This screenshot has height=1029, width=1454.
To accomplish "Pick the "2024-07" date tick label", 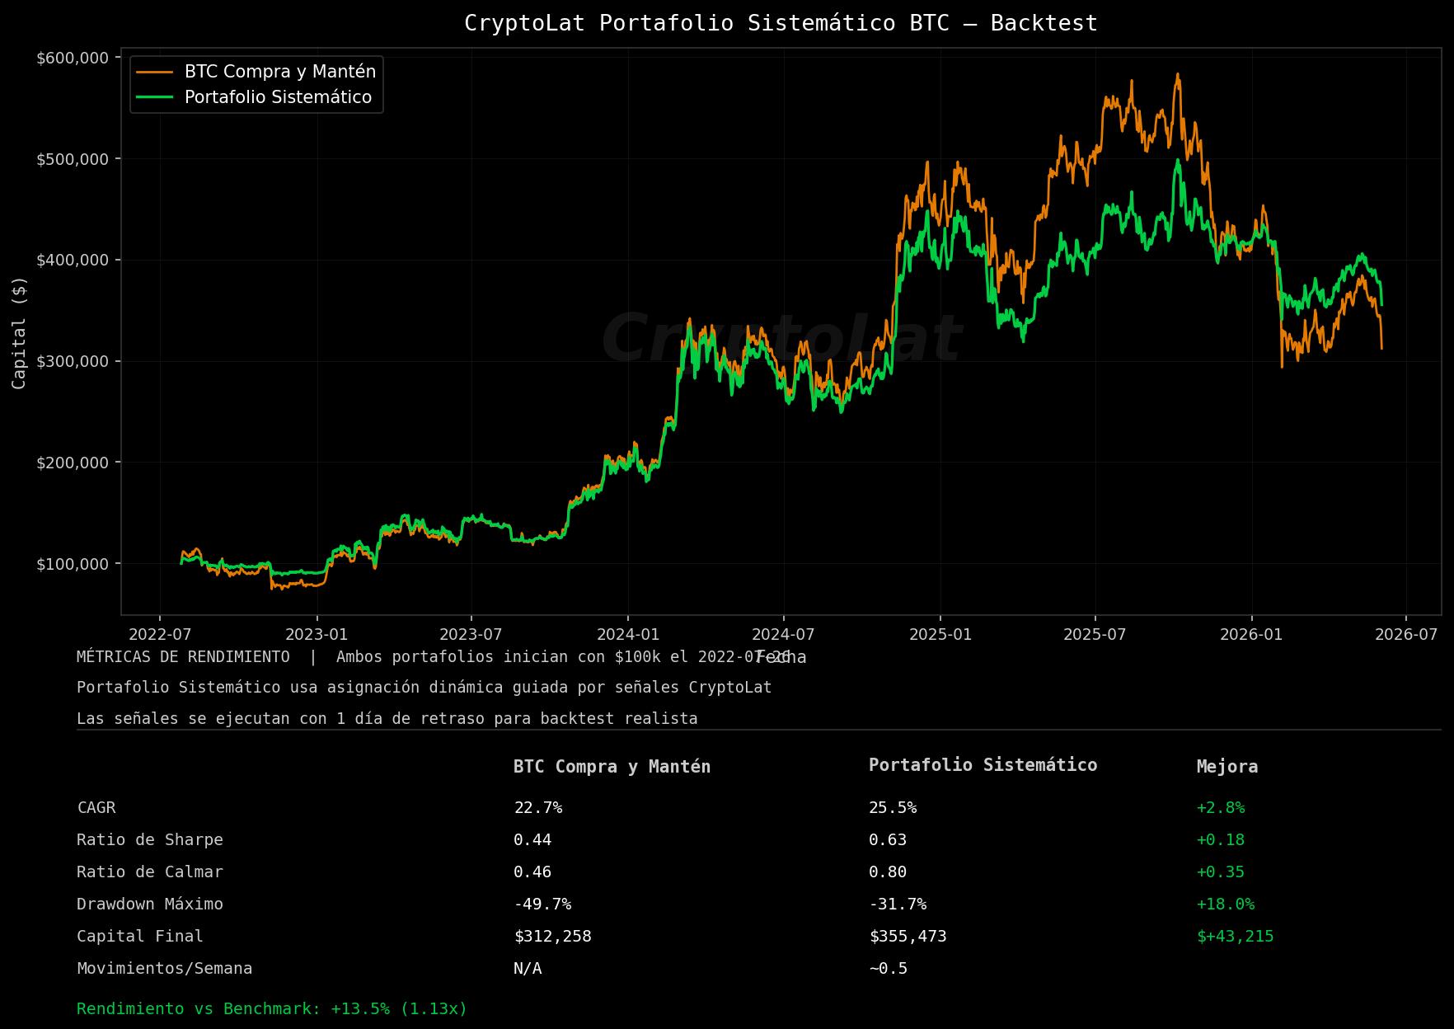I will click(x=783, y=635).
